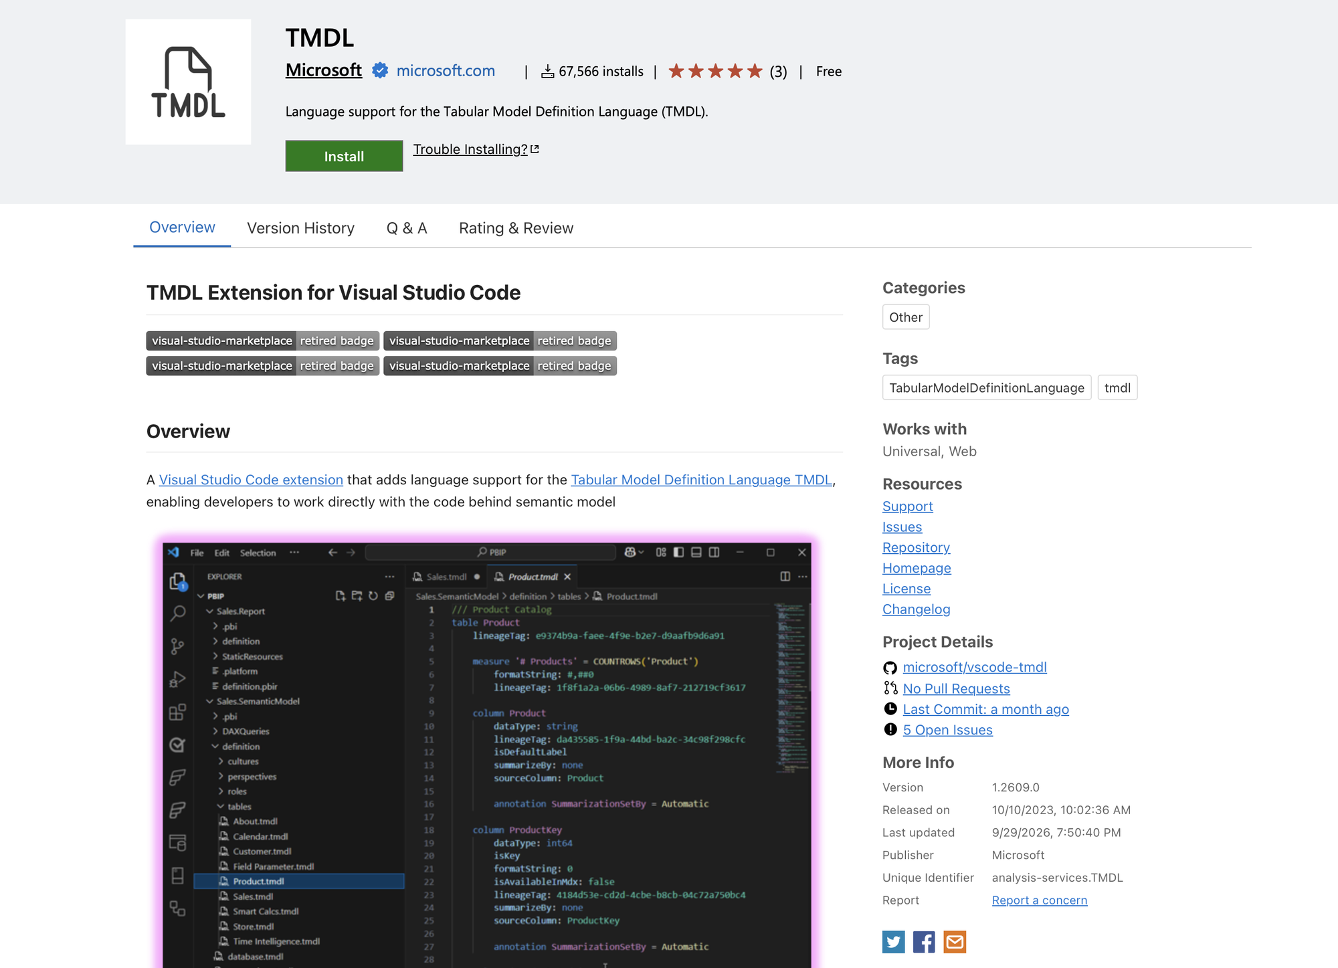The width and height of the screenshot is (1338, 968).
Task: Open the microsoft/vscode-tmdl GitHub link
Action: click(975, 667)
